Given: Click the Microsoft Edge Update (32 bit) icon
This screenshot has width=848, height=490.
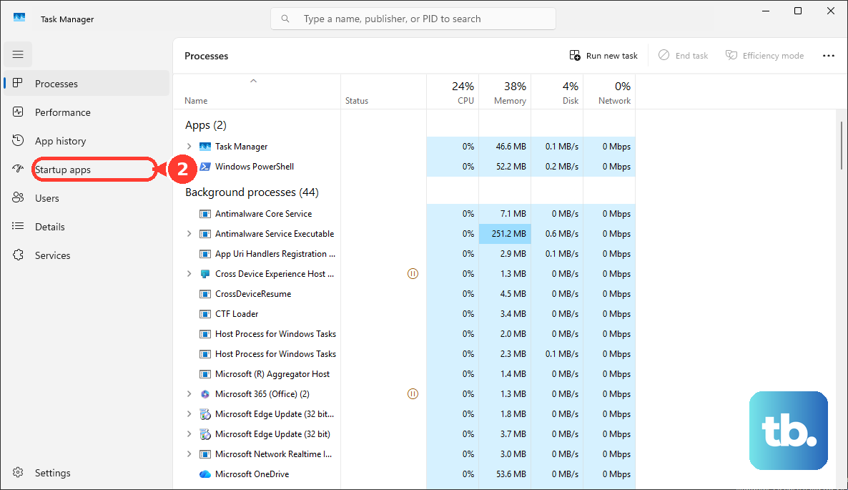Looking at the screenshot, I should (x=205, y=434).
